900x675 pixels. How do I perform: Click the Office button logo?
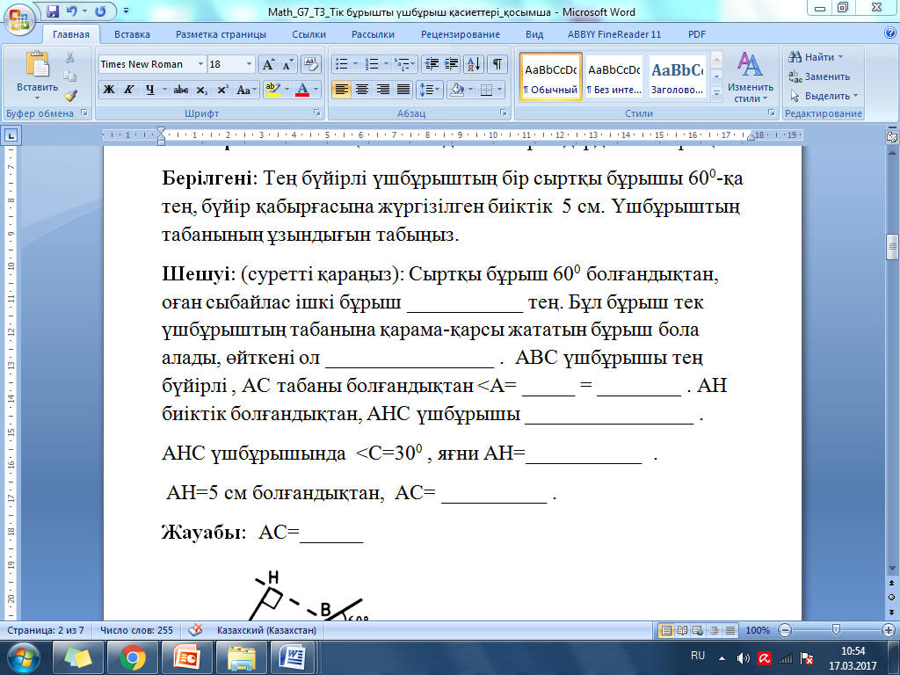[x=19, y=19]
